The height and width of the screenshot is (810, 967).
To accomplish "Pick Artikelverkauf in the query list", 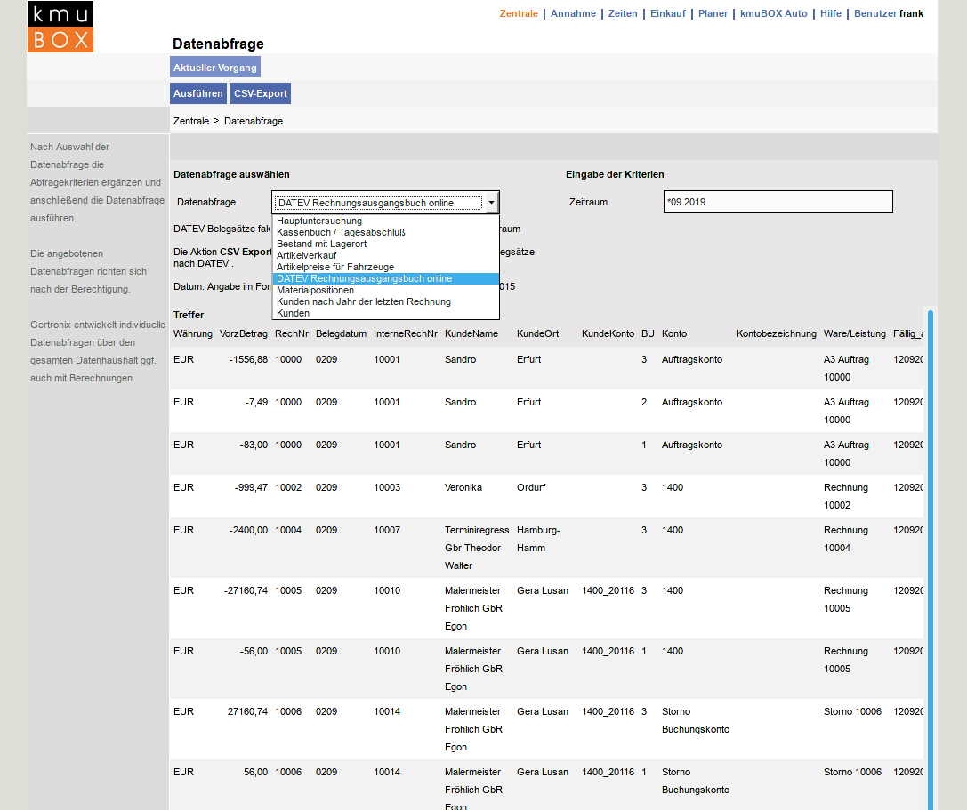I will 306,255.
